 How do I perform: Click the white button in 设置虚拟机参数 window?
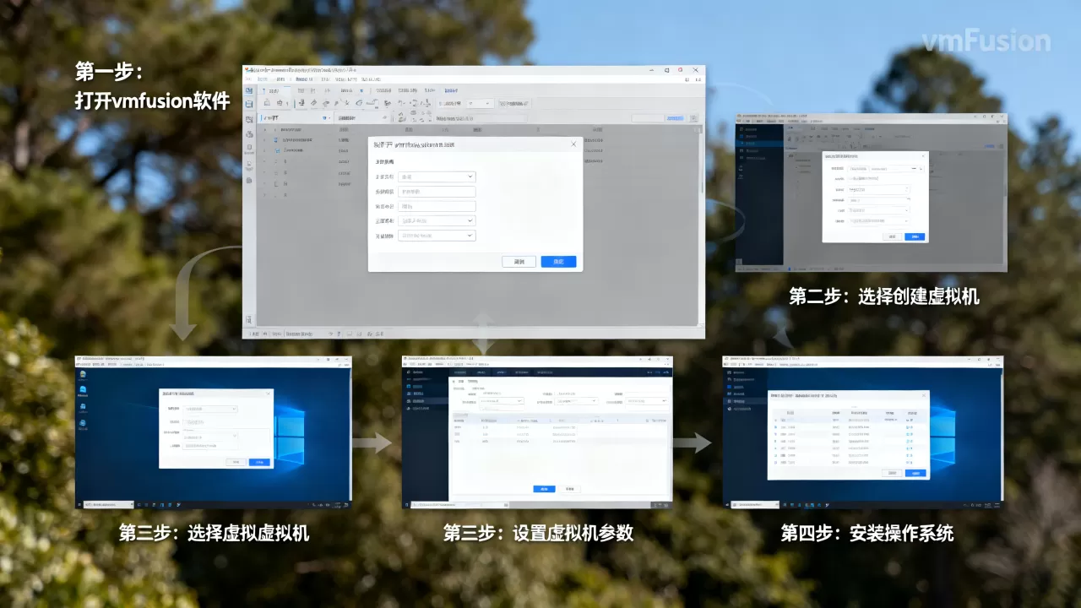[x=570, y=488]
